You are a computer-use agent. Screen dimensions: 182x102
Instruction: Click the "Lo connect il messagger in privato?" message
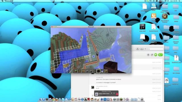click(x=106, y=82)
